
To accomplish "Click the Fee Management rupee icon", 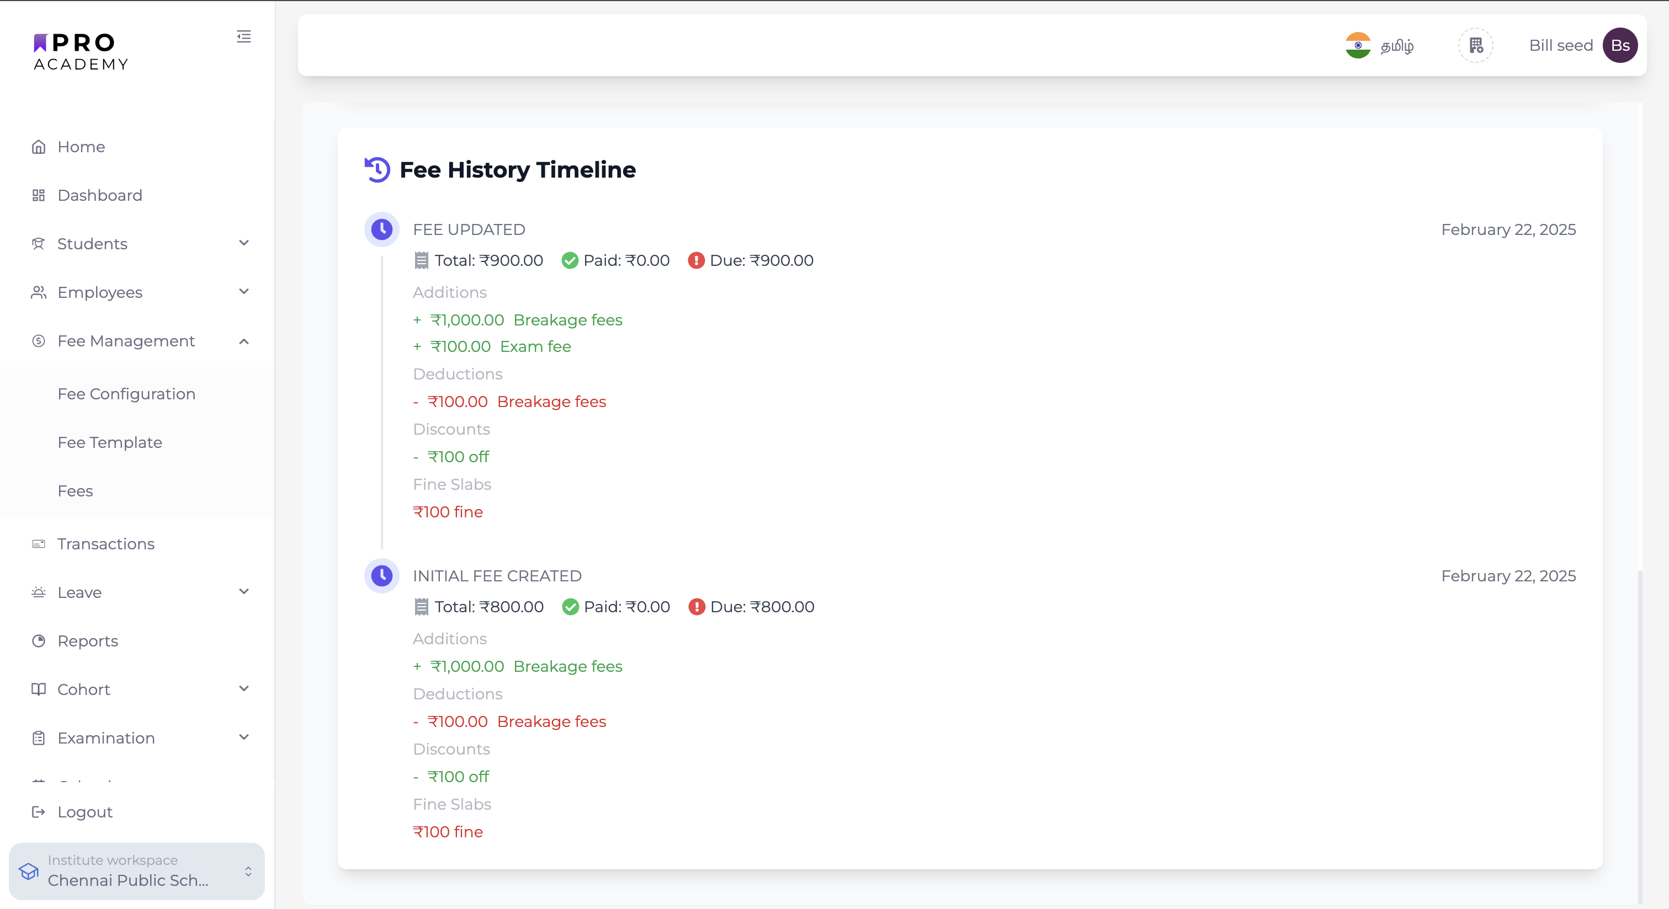I will (x=38, y=341).
